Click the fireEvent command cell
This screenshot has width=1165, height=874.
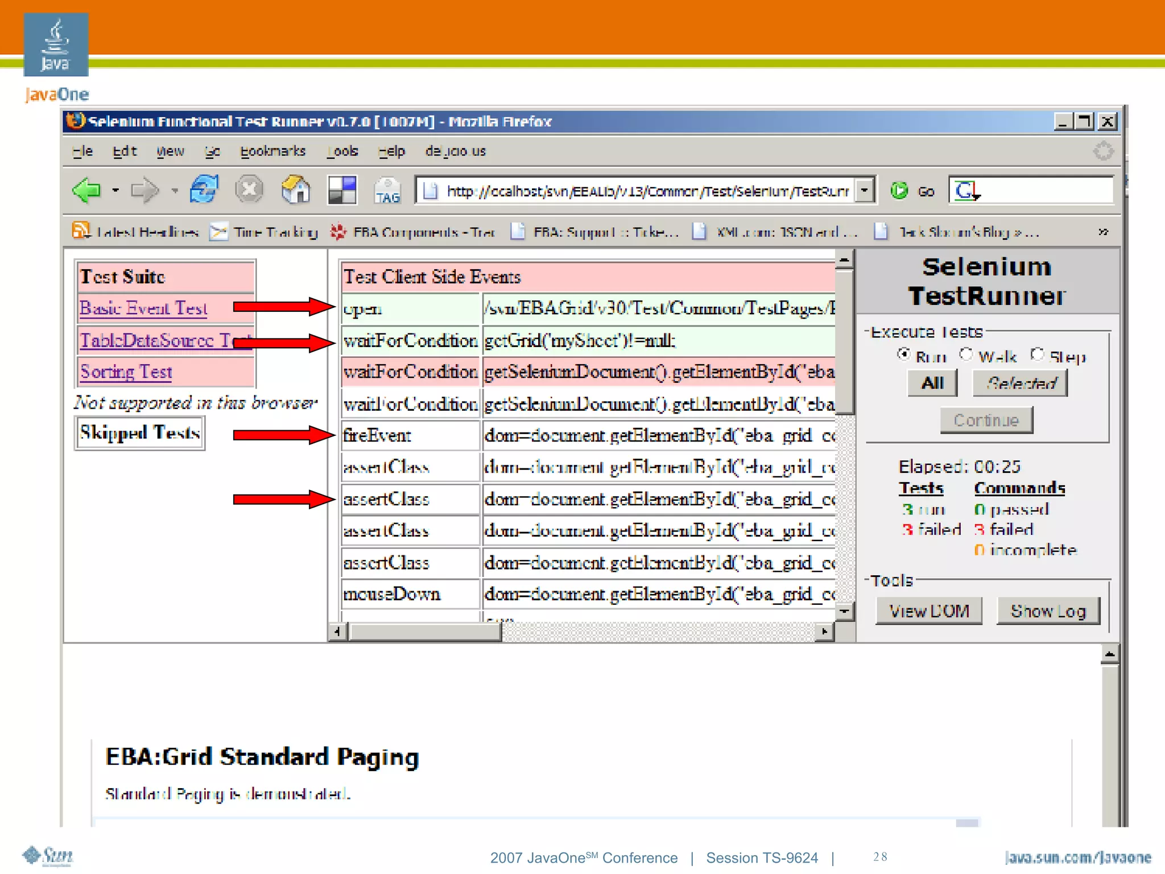(410, 435)
